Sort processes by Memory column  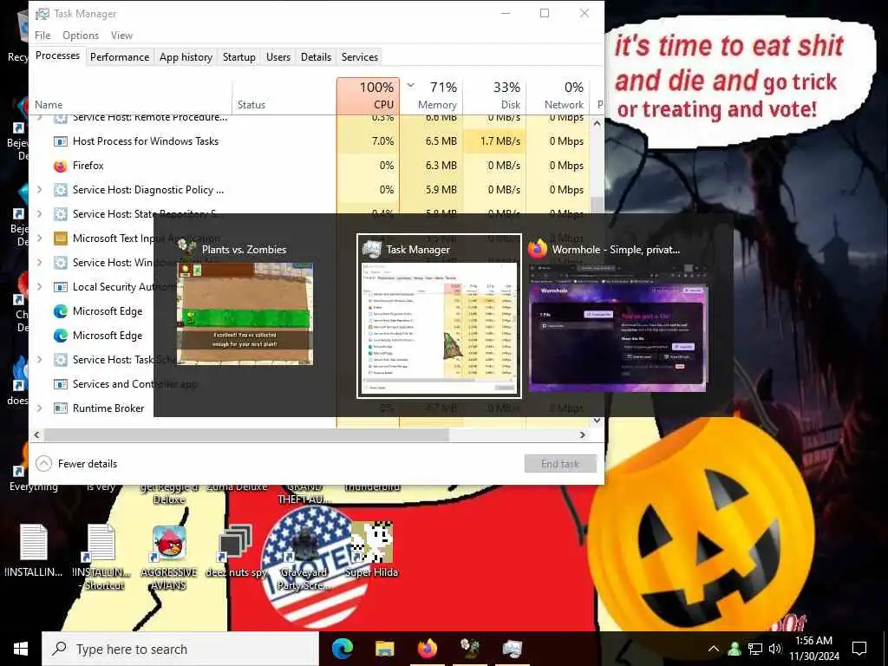click(x=432, y=95)
